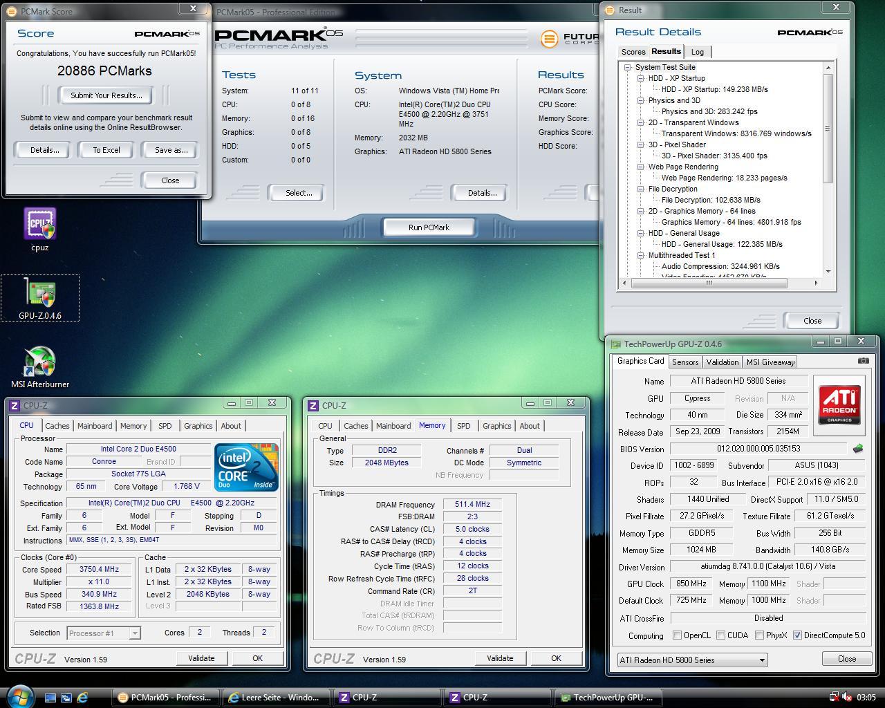Screen dimensions: 885x708
Task: Click the Run PCMark button
Action: pos(429,227)
